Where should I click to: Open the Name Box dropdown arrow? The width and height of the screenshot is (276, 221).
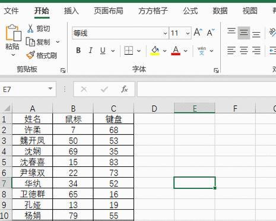[x=50, y=89]
